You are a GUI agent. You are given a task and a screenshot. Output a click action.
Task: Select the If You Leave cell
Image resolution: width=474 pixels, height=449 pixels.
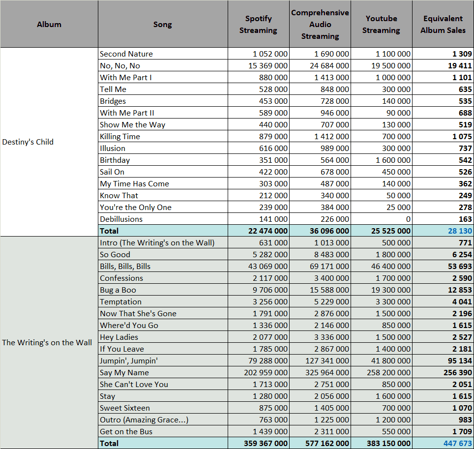tap(163, 348)
